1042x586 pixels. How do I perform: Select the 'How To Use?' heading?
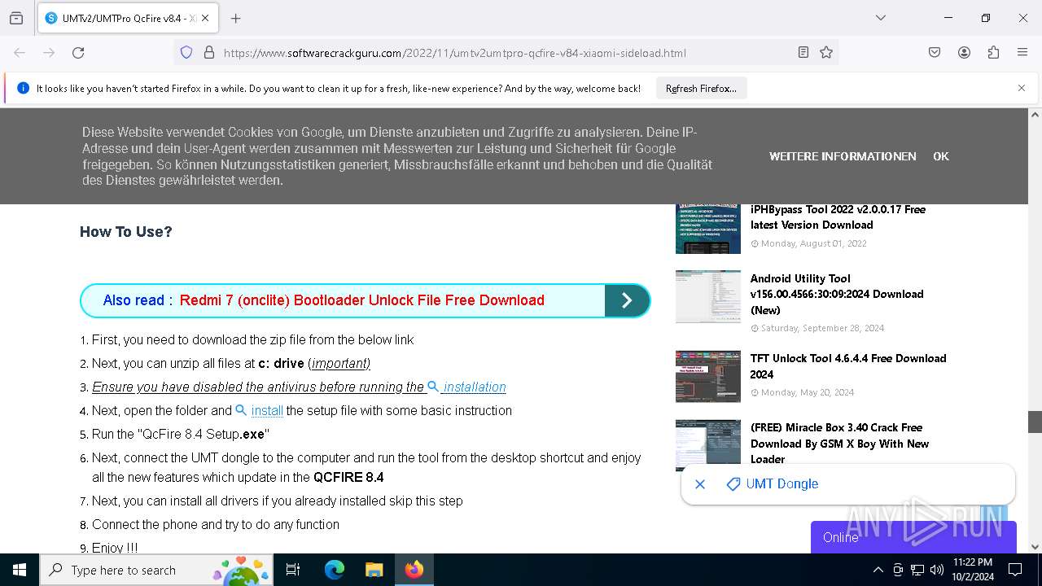126,232
